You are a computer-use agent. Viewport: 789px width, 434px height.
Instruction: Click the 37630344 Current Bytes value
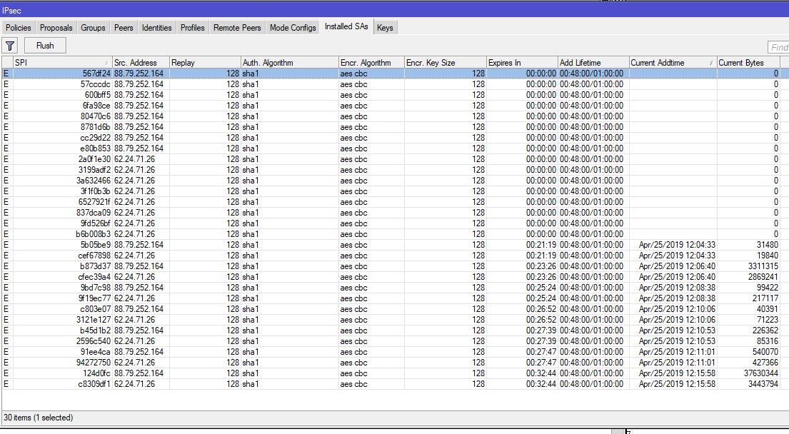tap(761, 373)
